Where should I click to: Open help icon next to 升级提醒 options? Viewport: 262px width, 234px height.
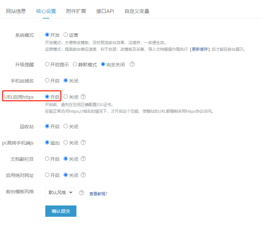pos(132,64)
